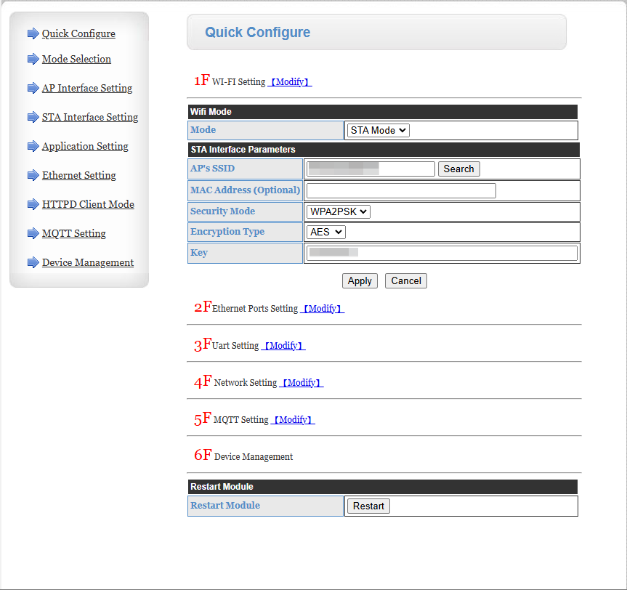The width and height of the screenshot is (627, 590).
Task: Click Modify link for Network Setting
Action: 301,383
